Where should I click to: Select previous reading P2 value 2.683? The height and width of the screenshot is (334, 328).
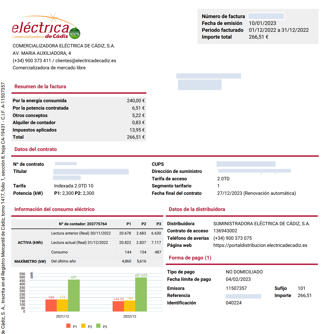click(x=141, y=233)
